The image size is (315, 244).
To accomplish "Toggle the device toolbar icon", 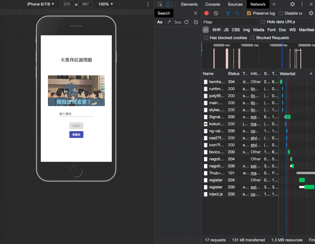I will click(169, 4).
